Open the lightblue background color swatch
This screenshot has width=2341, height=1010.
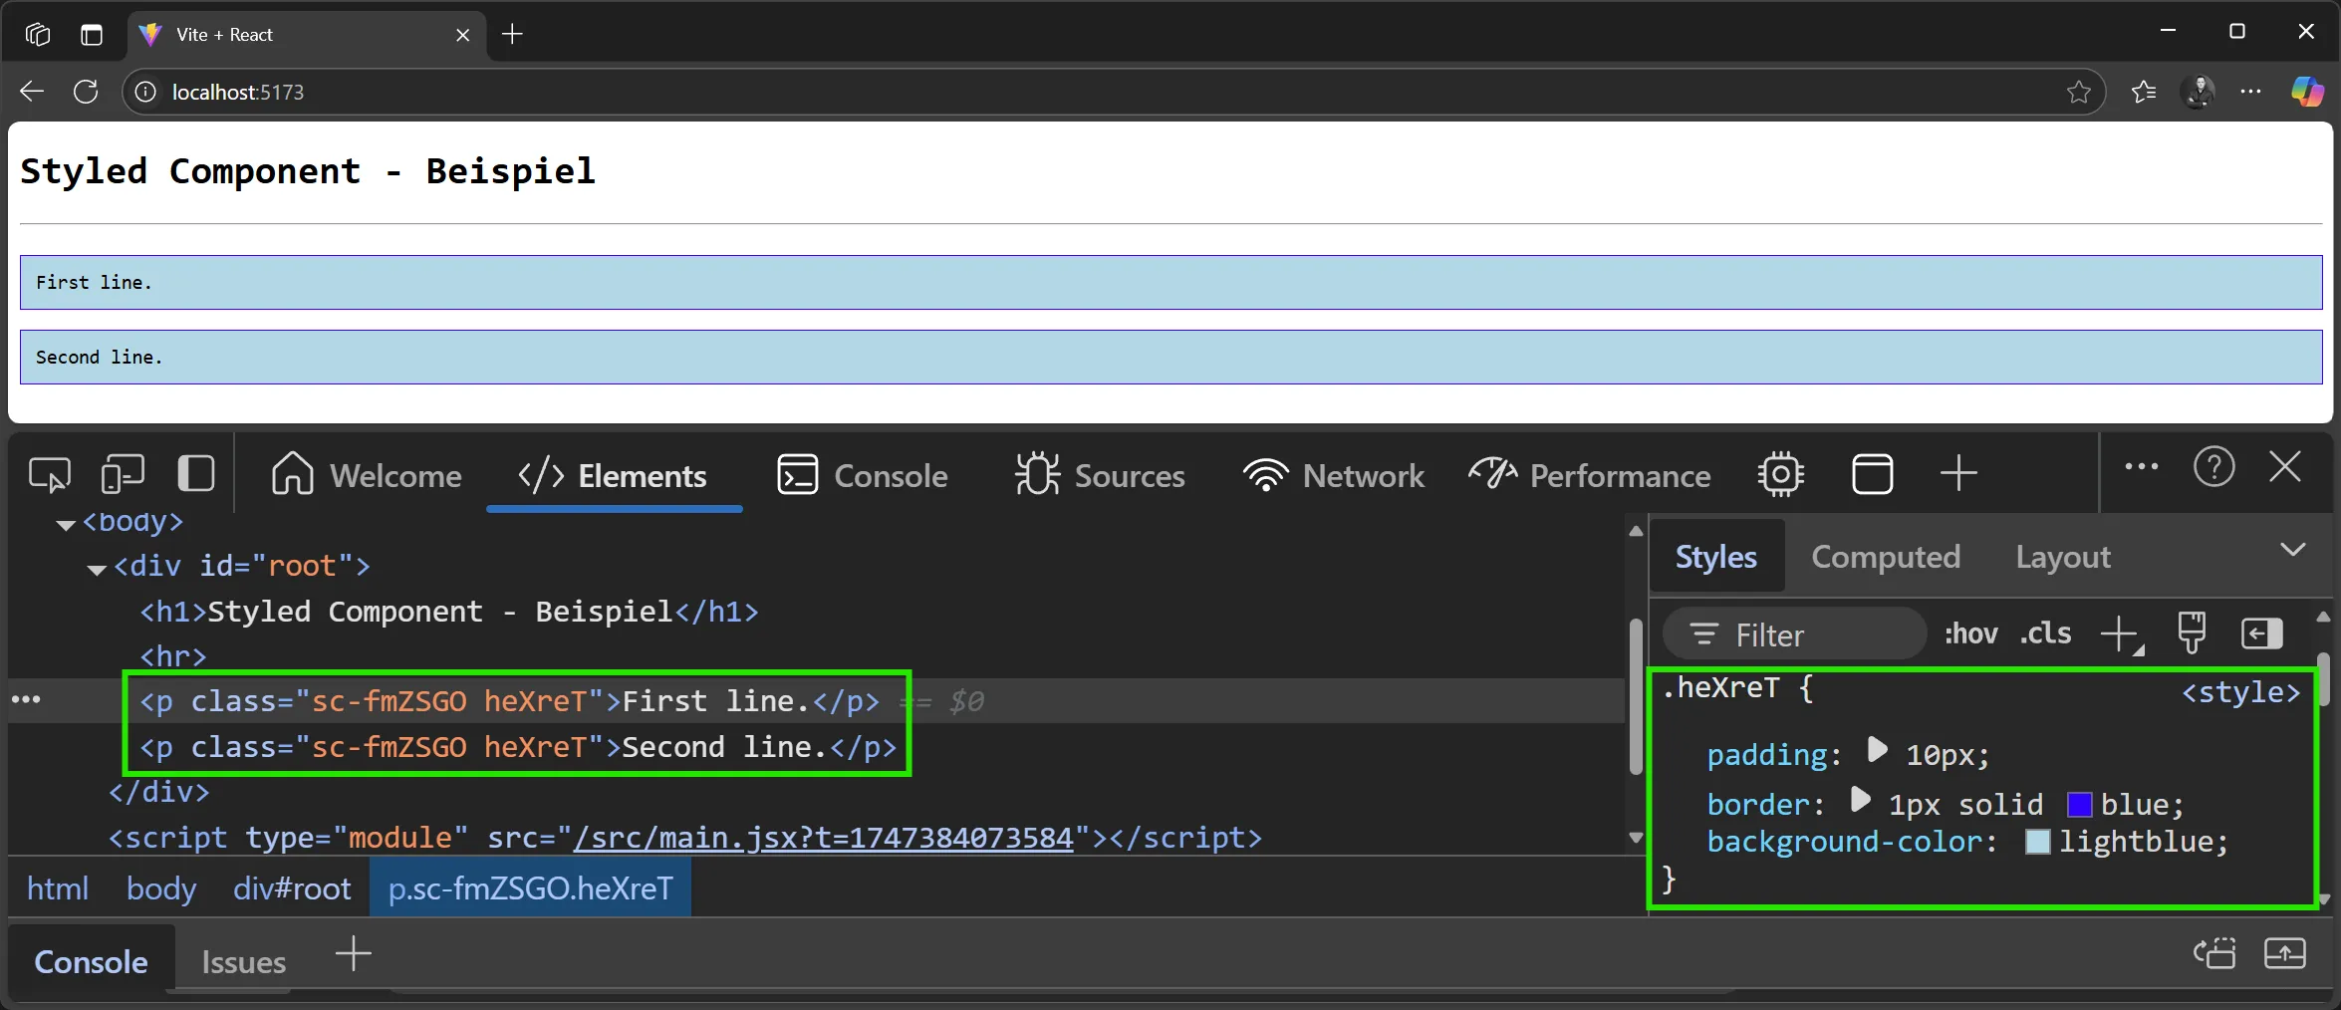(x=2038, y=843)
